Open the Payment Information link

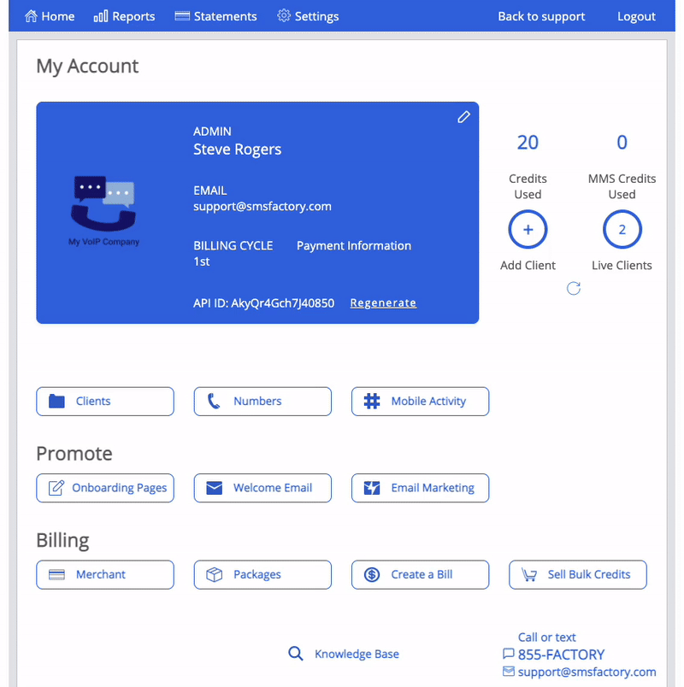click(354, 246)
